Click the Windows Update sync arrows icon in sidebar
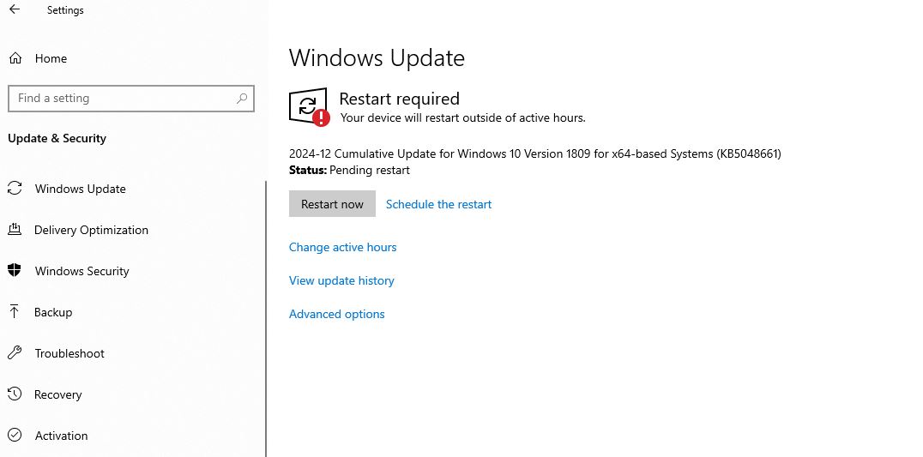Viewport: 923px width, 457px height. (x=15, y=189)
